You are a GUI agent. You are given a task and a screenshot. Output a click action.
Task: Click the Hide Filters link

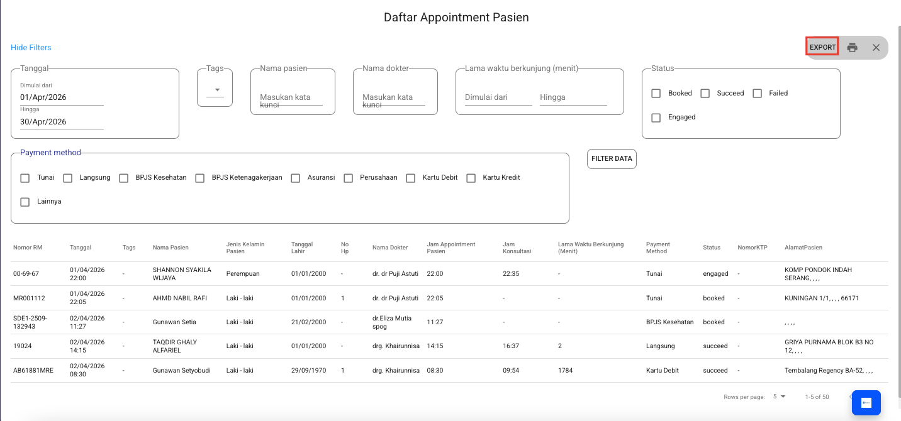pos(31,48)
